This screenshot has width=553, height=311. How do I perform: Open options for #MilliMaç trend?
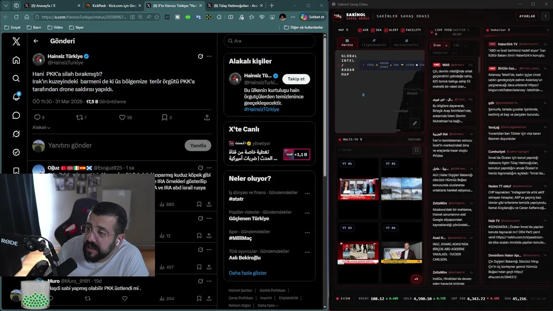pos(307,232)
